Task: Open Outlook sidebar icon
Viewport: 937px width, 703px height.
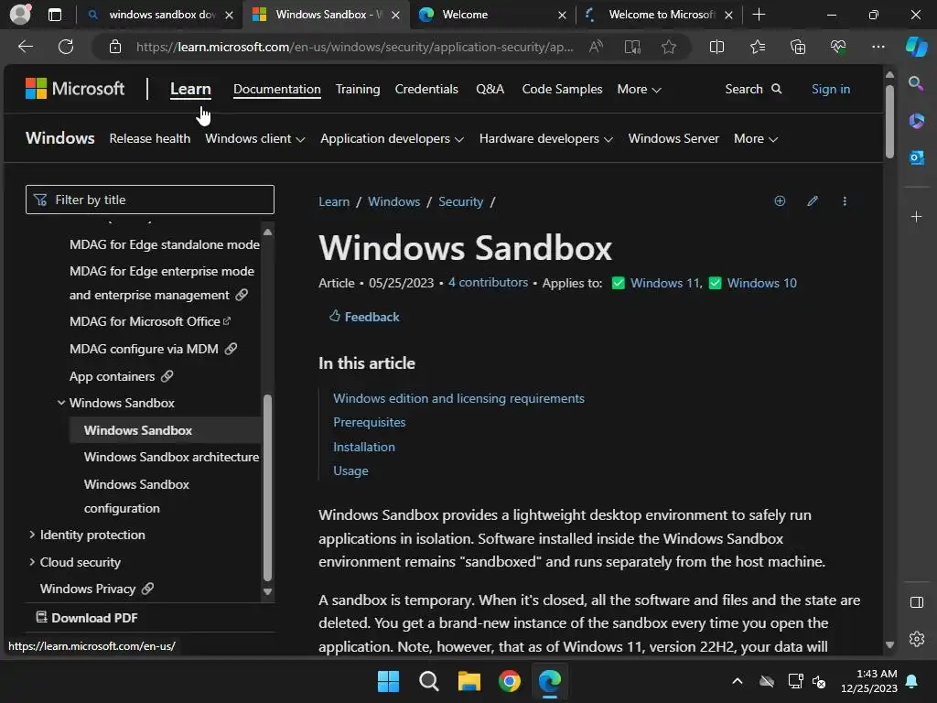Action: (x=916, y=157)
